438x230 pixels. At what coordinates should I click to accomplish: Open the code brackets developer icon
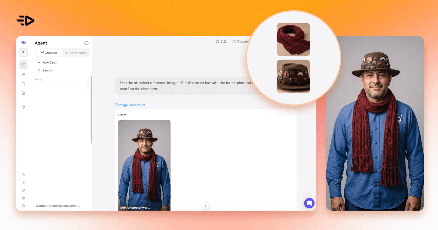23,183
